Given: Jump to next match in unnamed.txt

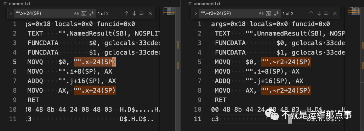Looking at the screenshot, I should (319, 13).
